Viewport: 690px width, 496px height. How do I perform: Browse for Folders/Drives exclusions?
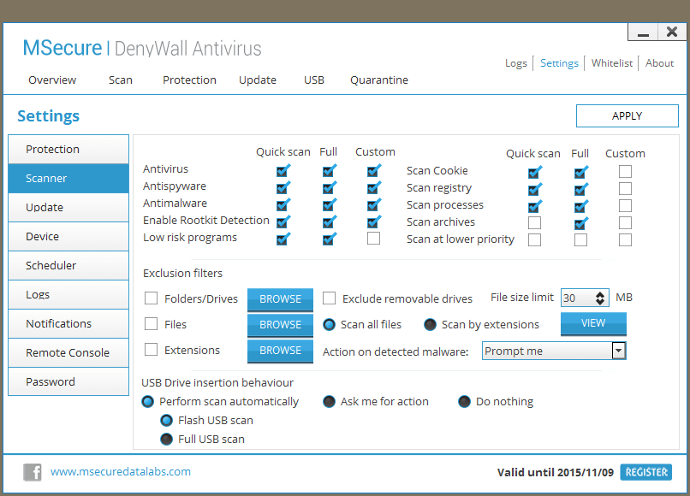[x=280, y=299]
